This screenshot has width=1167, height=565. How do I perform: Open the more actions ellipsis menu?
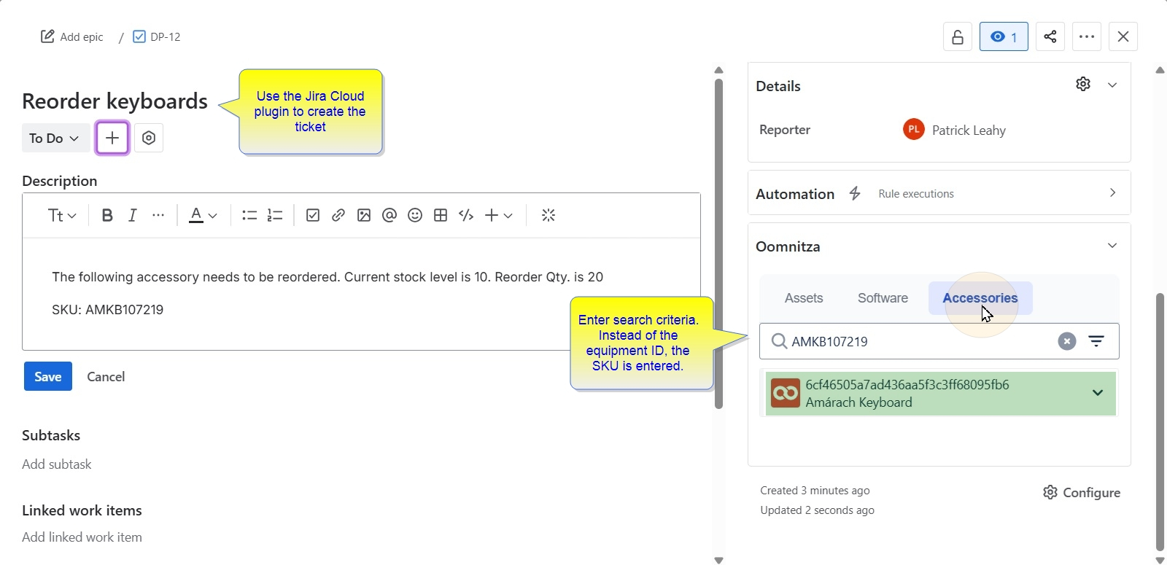click(1087, 36)
